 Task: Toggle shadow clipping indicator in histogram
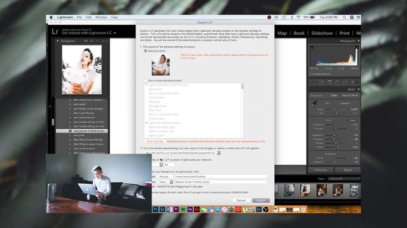(x=312, y=47)
